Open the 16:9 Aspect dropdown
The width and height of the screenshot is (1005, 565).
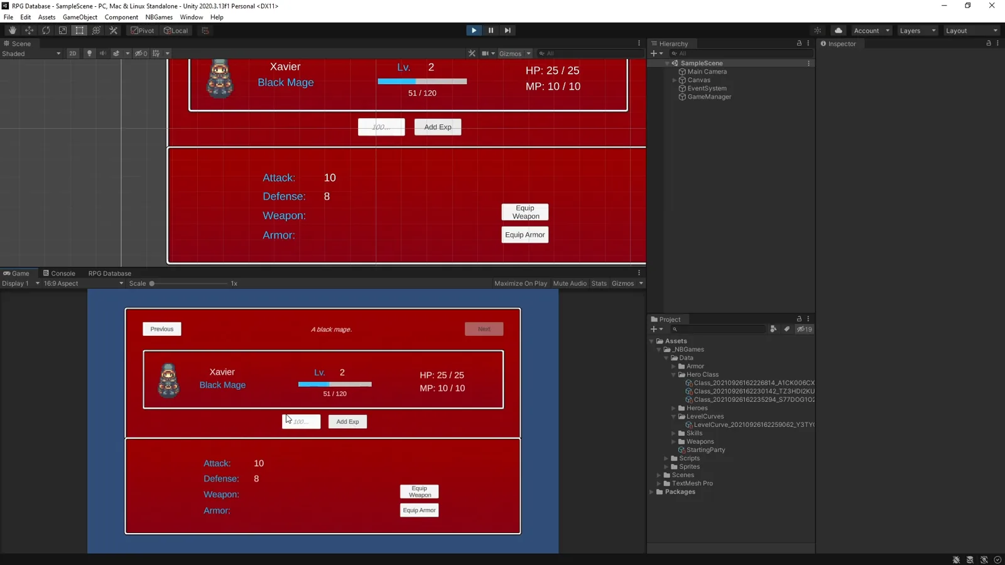pyautogui.click(x=84, y=283)
